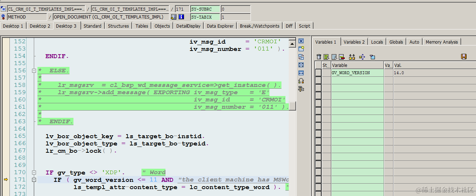Switch to the Variables 2 tab
The width and height of the screenshot is (476, 196).
[x=354, y=42]
